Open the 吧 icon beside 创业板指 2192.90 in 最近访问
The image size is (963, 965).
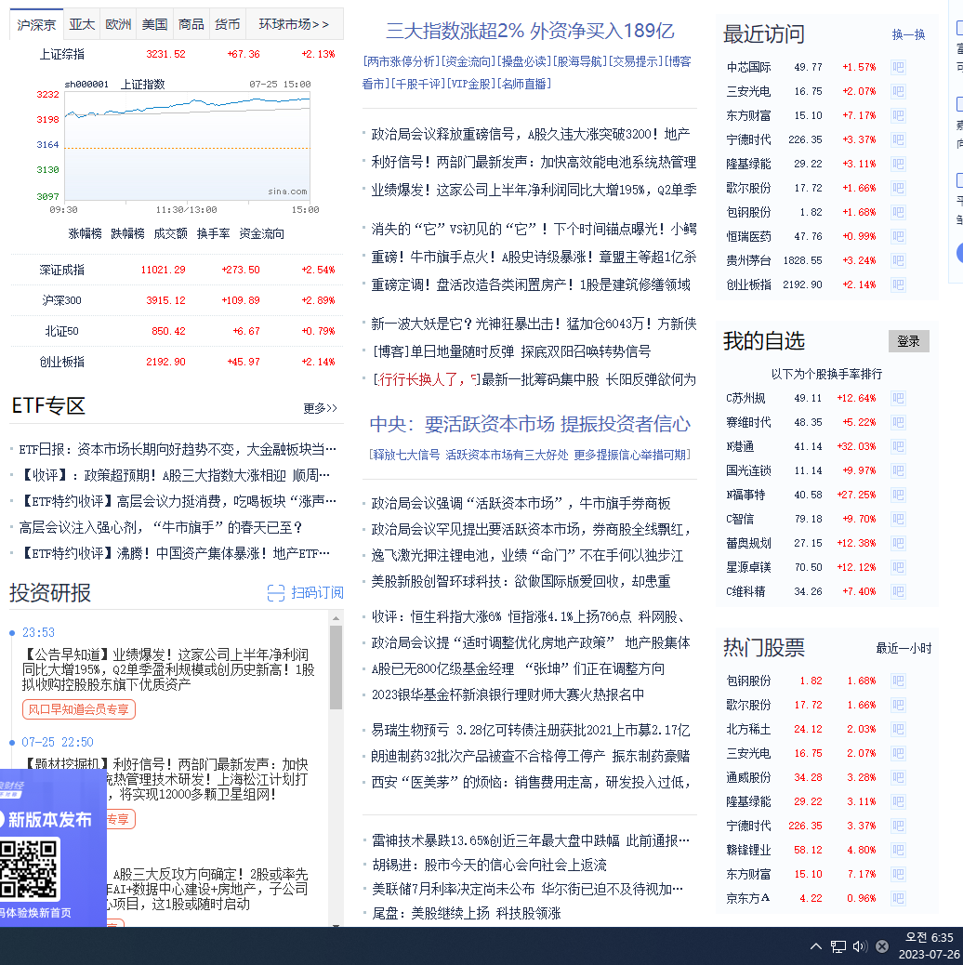(898, 284)
